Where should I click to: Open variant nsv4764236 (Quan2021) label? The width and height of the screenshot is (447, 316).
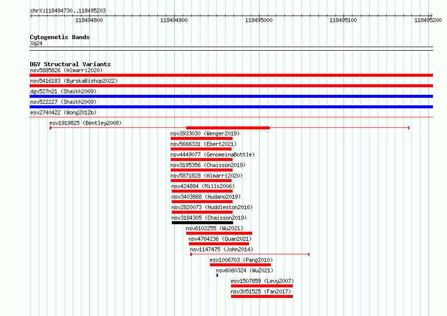pos(220,239)
